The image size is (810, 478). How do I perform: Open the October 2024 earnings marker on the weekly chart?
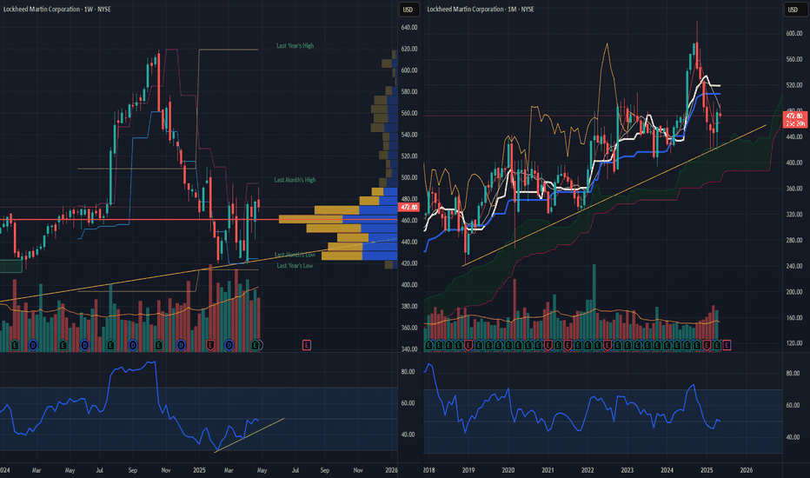[158, 345]
